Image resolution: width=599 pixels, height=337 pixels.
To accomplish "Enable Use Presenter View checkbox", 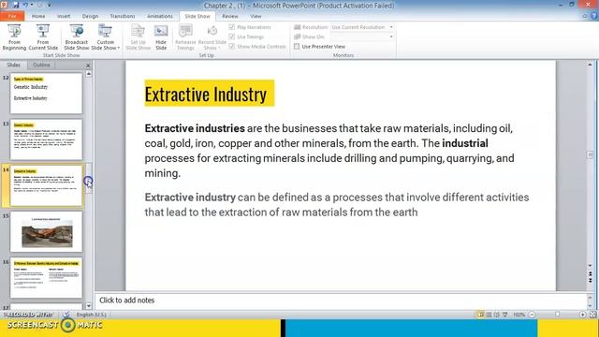I will pyautogui.click(x=297, y=46).
